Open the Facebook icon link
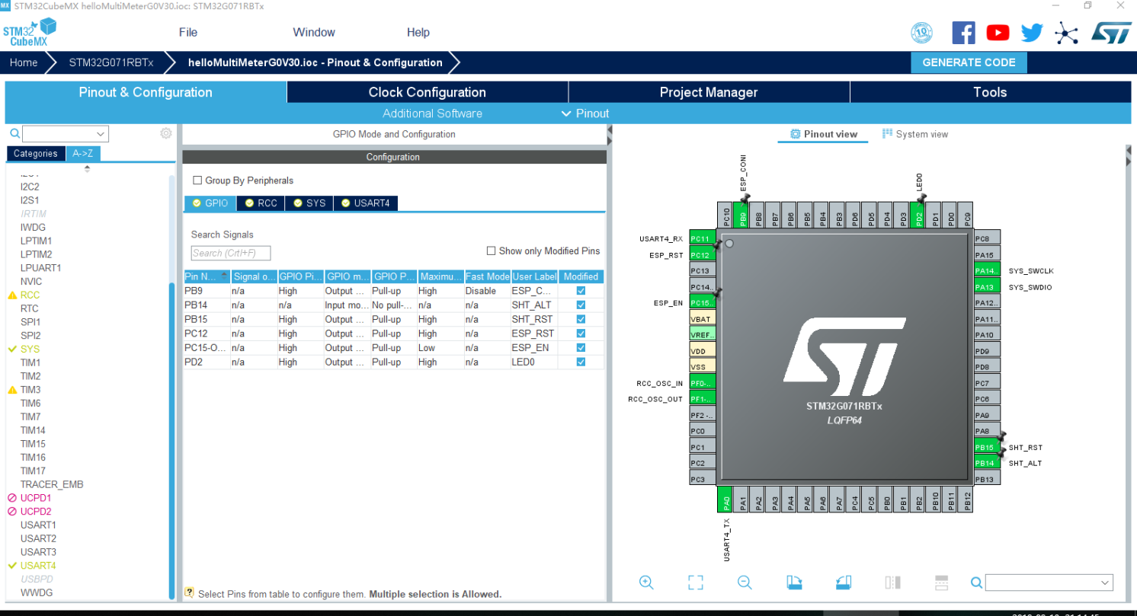Screen dimensions: 1137x616 tap(963, 32)
